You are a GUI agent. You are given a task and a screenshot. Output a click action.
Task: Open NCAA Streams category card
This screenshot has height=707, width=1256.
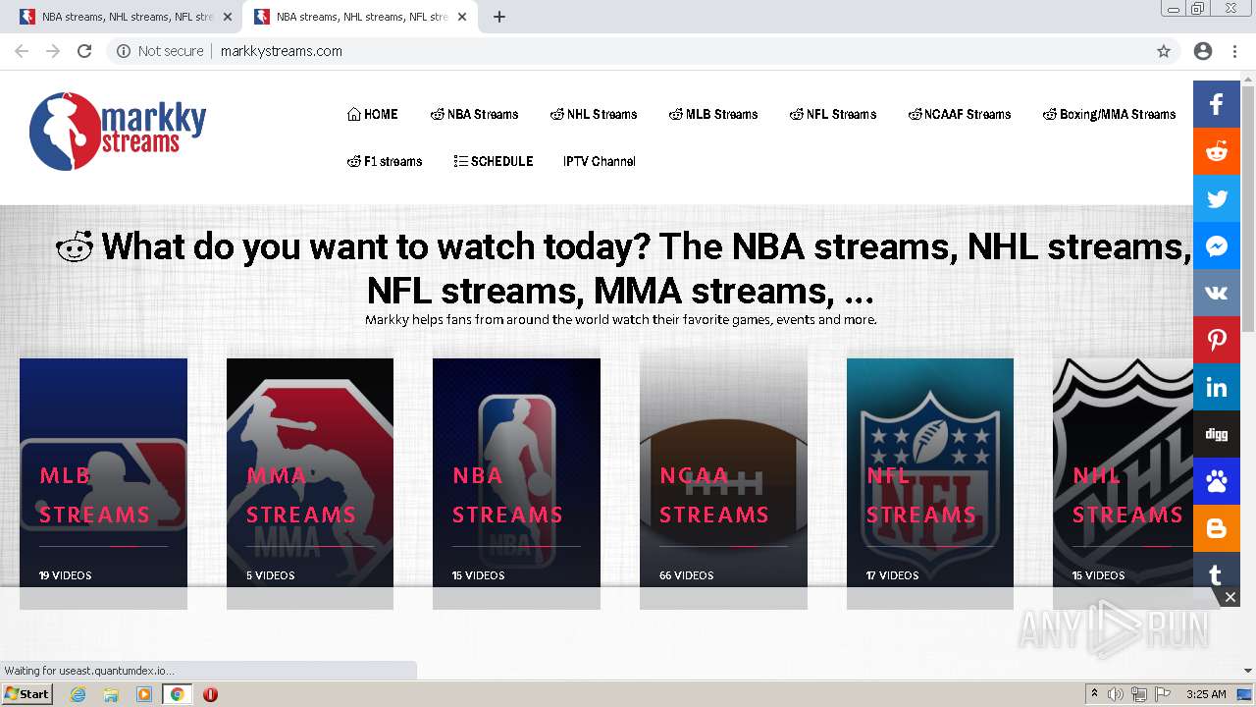723,483
